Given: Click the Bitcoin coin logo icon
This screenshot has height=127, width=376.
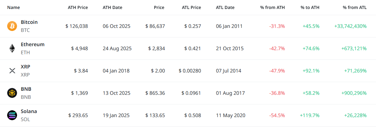Looking at the screenshot, I should click(x=12, y=26).
